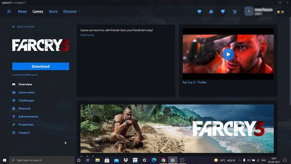Click the user profile avatar
The height and width of the screenshot is (164, 291).
pos(249,11)
